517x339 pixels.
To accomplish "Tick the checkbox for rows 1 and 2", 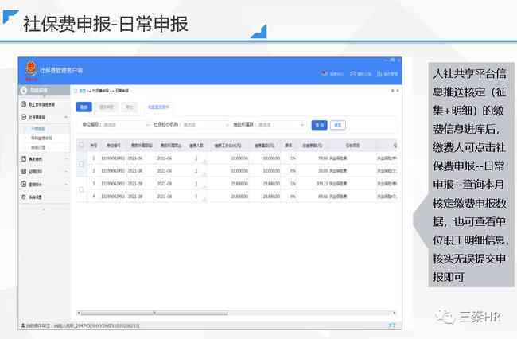I will click(x=81, y=164).
